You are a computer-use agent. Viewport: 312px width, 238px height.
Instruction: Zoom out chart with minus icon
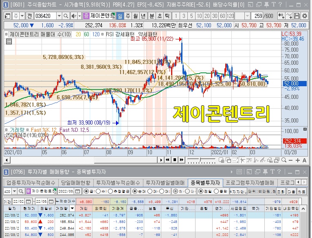coord(291,160)
